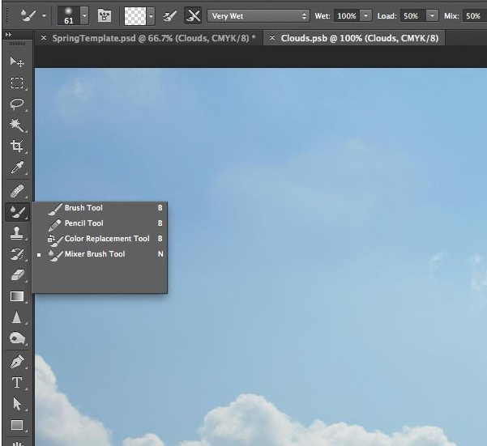This screenshot has width=487, height=446.
Task: Switch to the SpringTemplate.psd tab
Action: [151, 38]
